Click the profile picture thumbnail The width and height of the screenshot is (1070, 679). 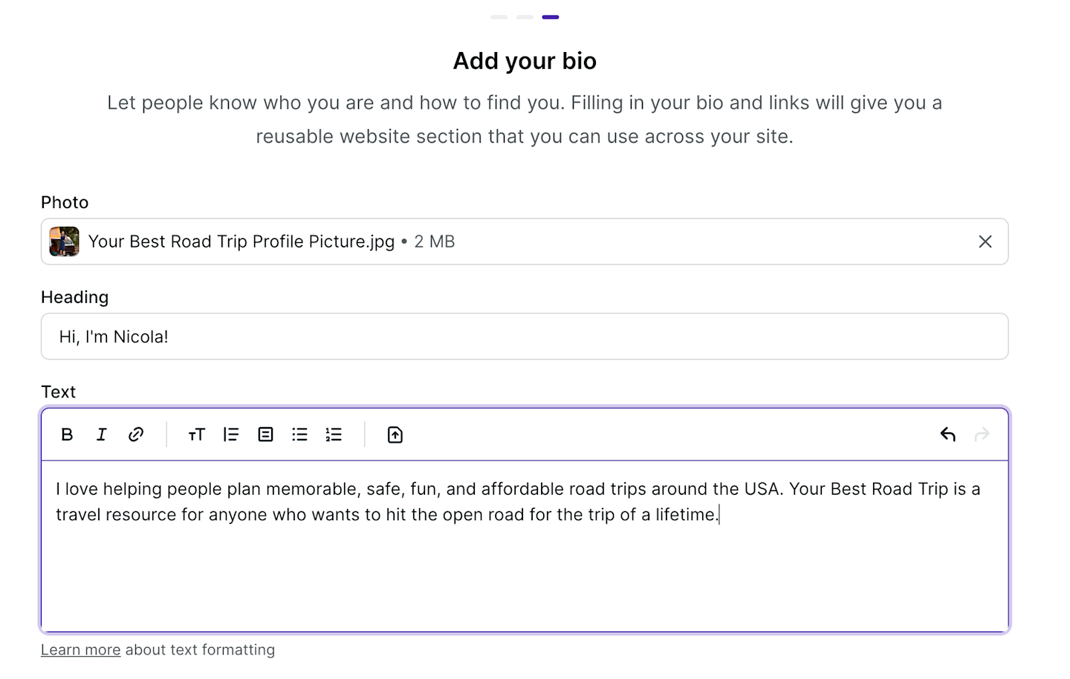coord(65,241)
